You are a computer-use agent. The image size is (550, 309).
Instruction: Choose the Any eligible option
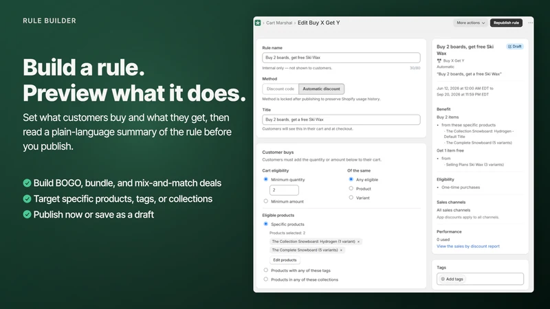(x=351, y=179)
